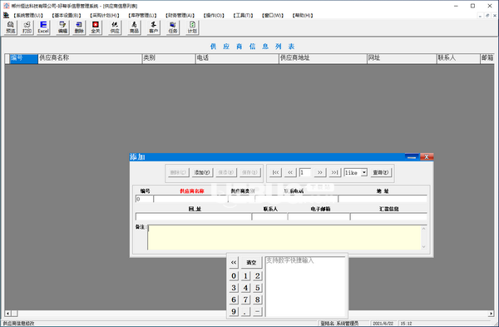Click the 打印 print toolbar icon
499x327 pixels.
point(27,27)
